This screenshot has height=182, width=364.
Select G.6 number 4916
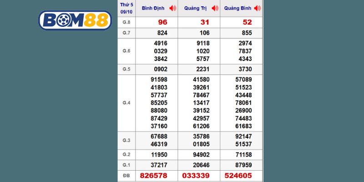click(161, 43)
